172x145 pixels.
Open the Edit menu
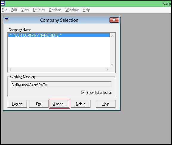click(x=14, y=10)
